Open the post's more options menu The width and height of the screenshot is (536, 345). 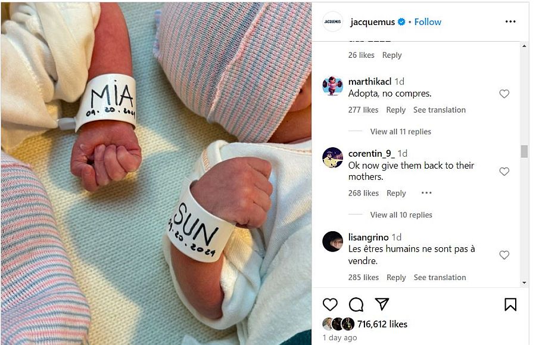tap(510, 21)
